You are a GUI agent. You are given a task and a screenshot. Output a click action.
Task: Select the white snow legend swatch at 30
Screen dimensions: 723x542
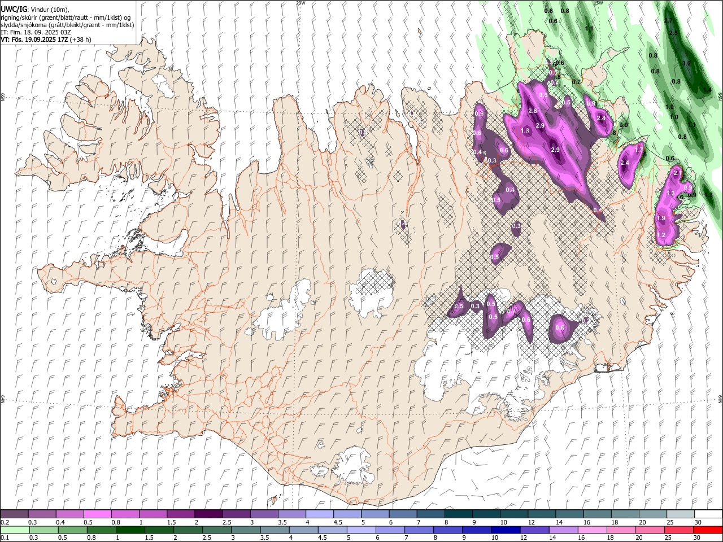coord(708,514)
